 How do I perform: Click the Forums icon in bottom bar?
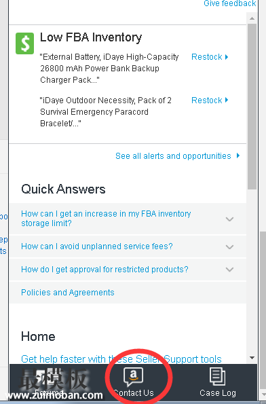(x=48, y=377)
